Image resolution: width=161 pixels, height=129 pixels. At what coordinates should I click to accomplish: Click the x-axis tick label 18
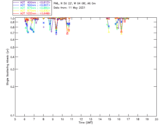point(138,119)
